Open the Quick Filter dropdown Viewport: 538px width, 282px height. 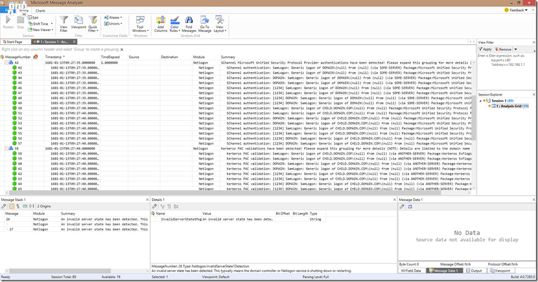point(93,24)
